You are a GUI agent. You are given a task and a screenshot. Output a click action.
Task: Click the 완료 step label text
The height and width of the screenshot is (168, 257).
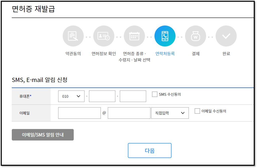click(226, 53)
